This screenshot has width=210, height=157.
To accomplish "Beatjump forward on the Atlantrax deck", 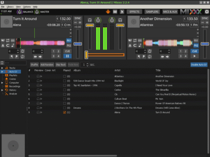I will point(167,57).
